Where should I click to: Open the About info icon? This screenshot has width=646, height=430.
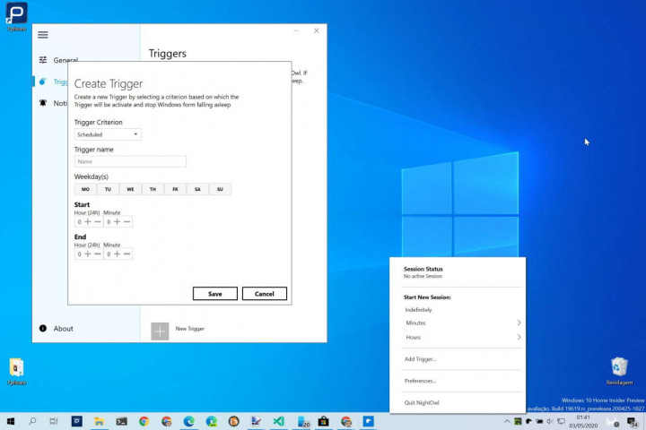tap(43, 329)
